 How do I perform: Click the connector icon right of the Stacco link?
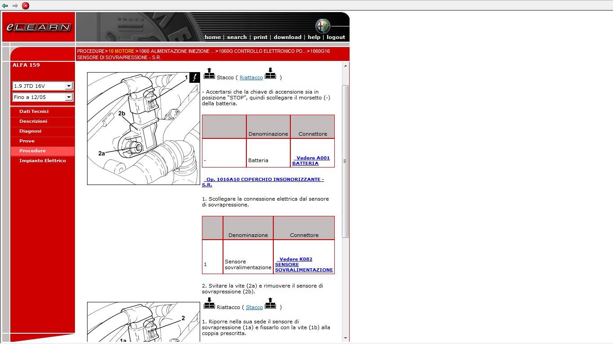pos(270,303)
